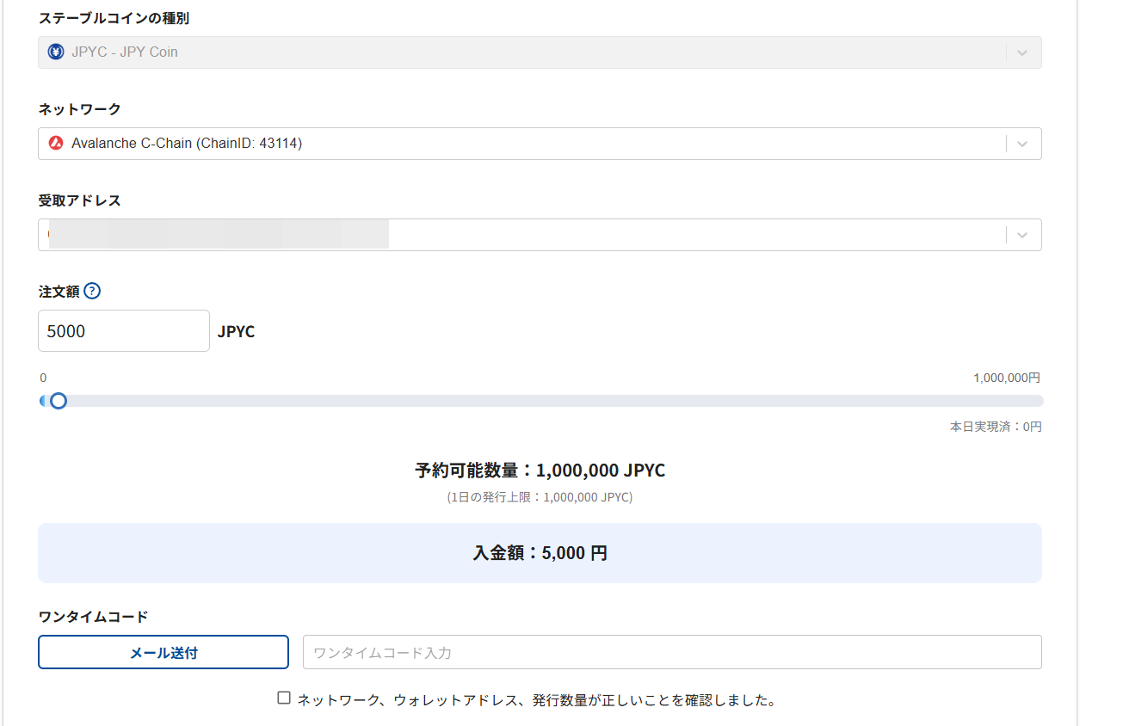Viewport: 1129px width, 726px height.
Task: Open the 受取アドレス dropdown chevron
Action: 1022,235
